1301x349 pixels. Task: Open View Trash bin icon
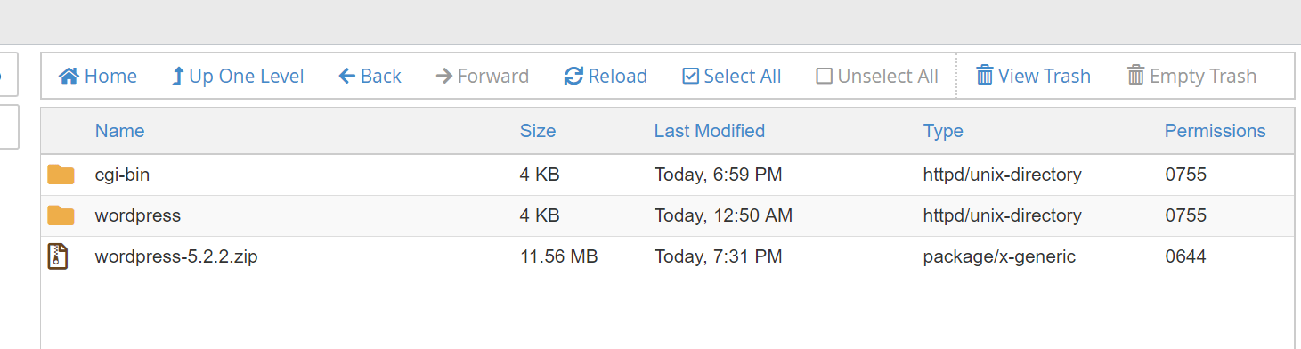coord(984,76)
